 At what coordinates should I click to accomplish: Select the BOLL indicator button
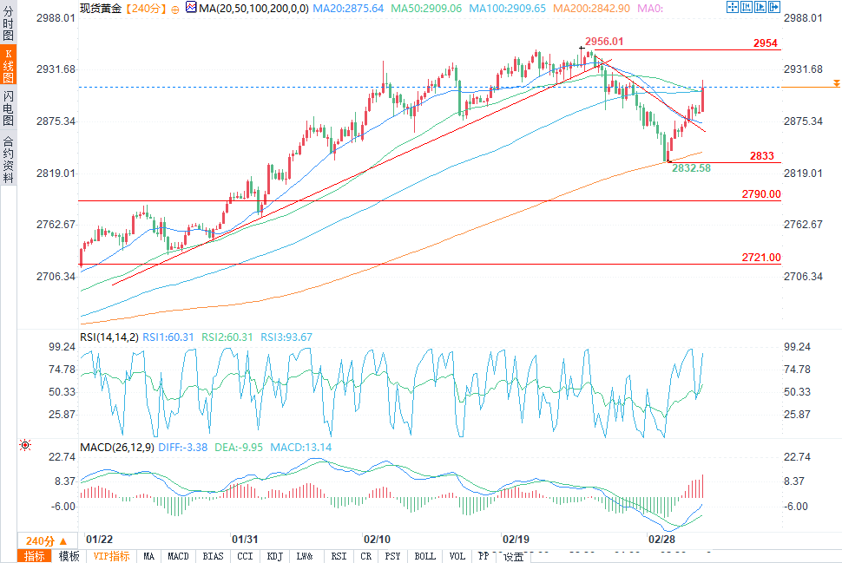[x=424, y=556]
